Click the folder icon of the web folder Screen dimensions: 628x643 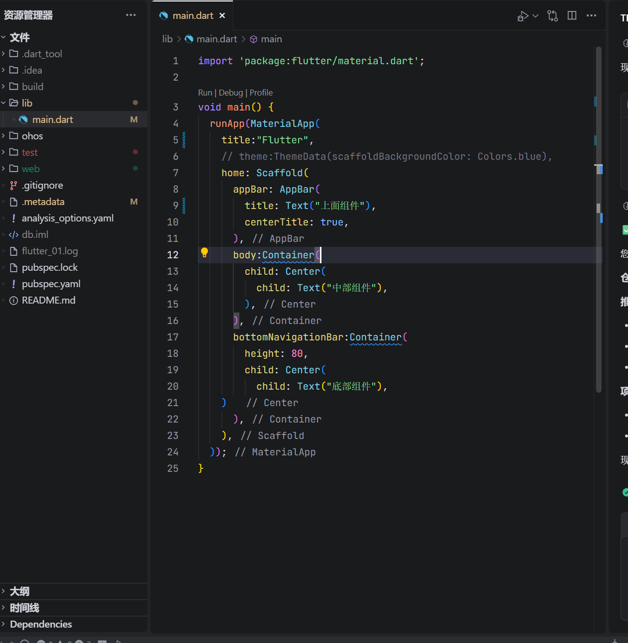point(13,168)
